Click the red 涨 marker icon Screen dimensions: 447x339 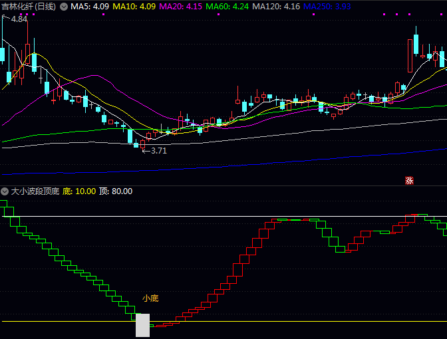(409, 180)
